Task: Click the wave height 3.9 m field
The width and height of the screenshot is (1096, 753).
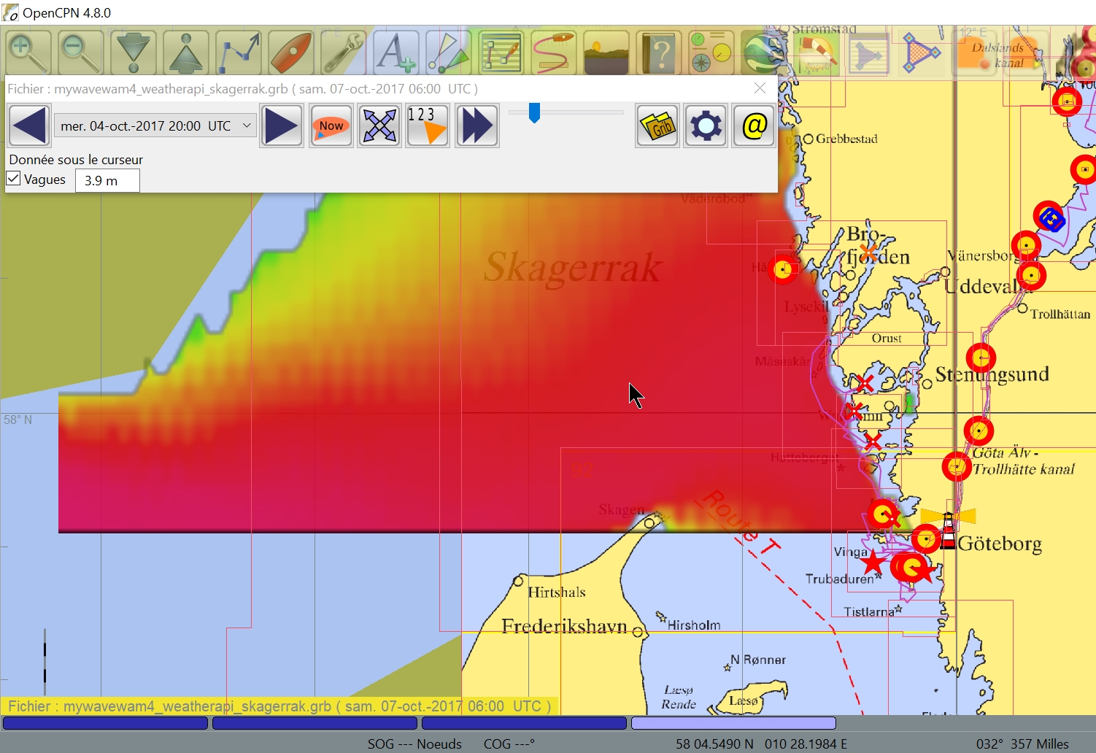Action: coord(107,180)
